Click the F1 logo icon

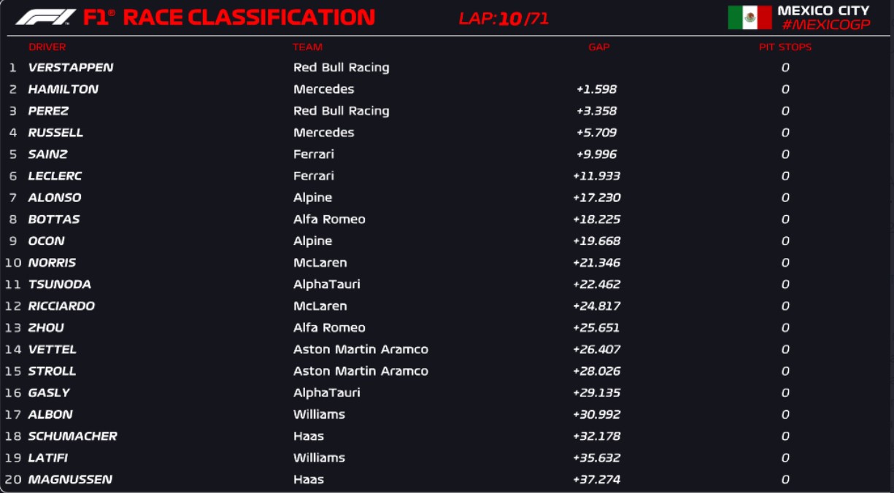[x=45, y=17]
